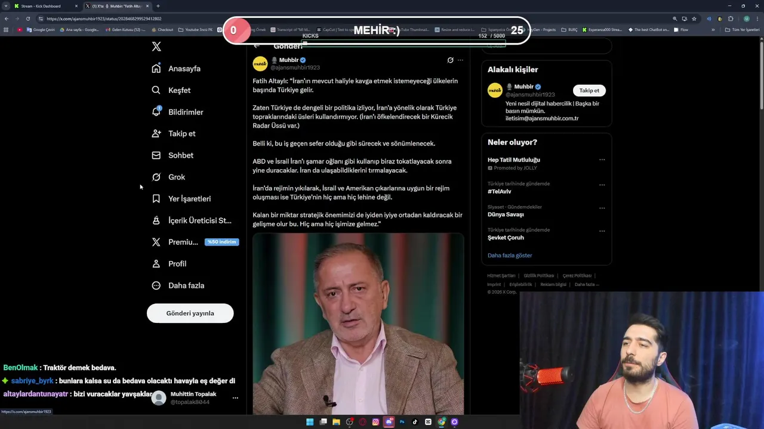The width and height of the screenshot is (764, 429).
Task: Click the address bar URL
Action: click(104, 18)
